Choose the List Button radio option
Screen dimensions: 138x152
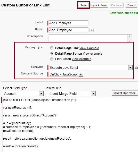pos(52,59)
